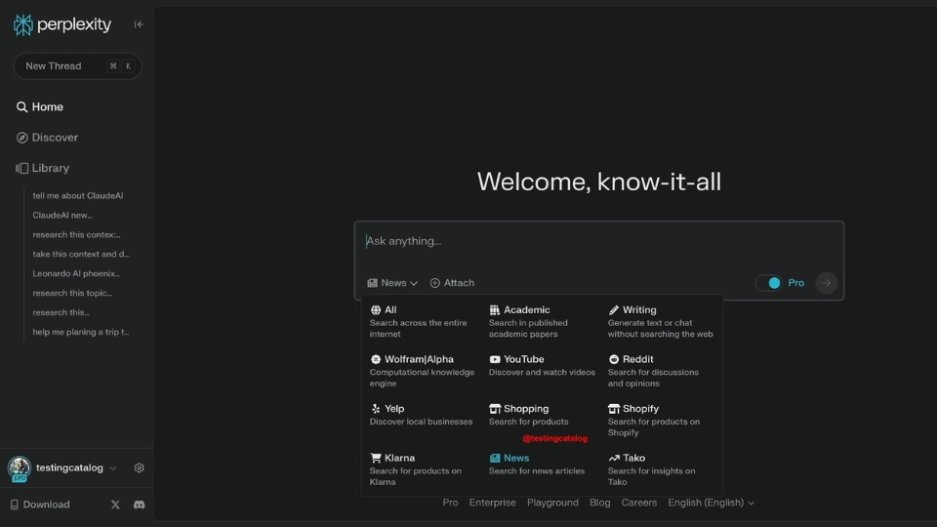
Task: Select the YouTube focus option
Action: click(542, 366)
